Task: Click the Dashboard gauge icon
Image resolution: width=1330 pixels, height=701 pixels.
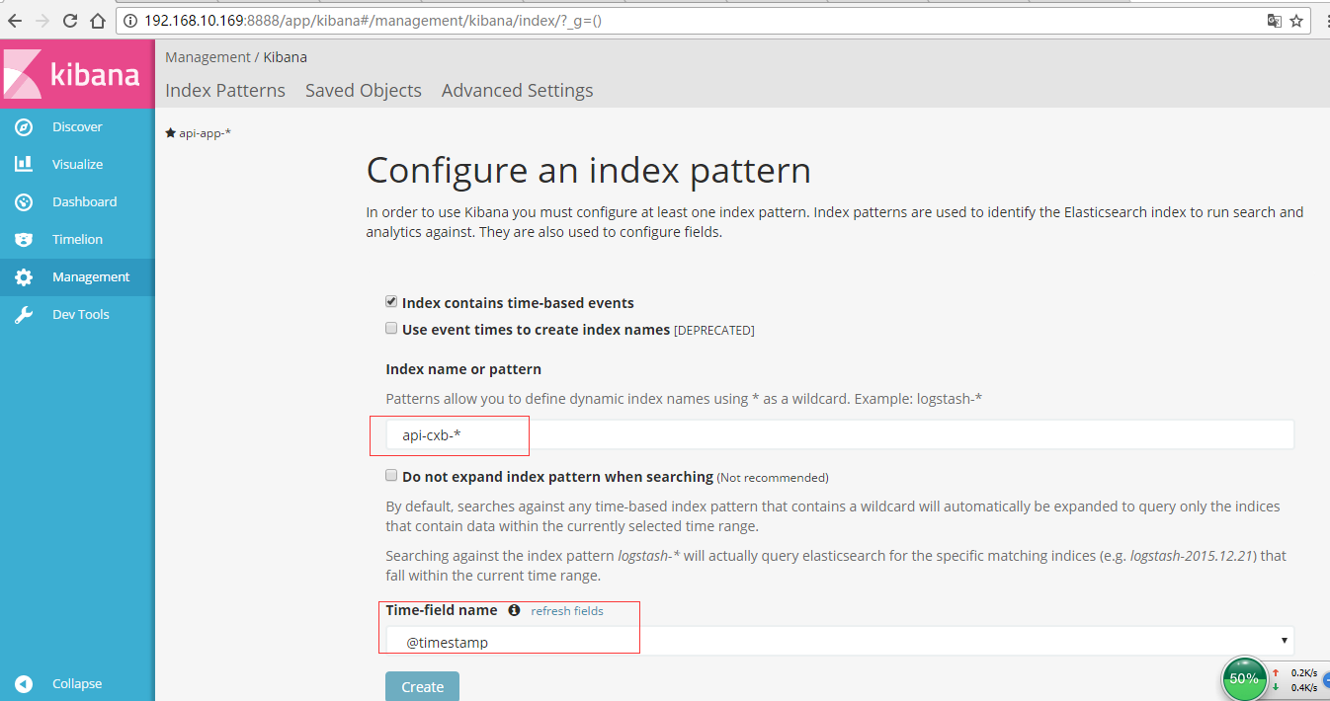Action: click(24, 202)
